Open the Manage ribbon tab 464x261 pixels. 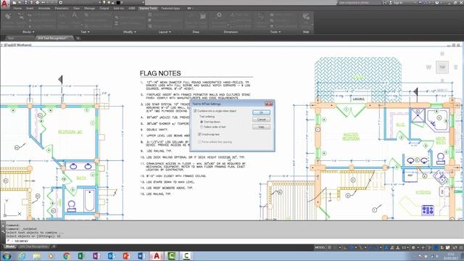(x=89, y=8)
